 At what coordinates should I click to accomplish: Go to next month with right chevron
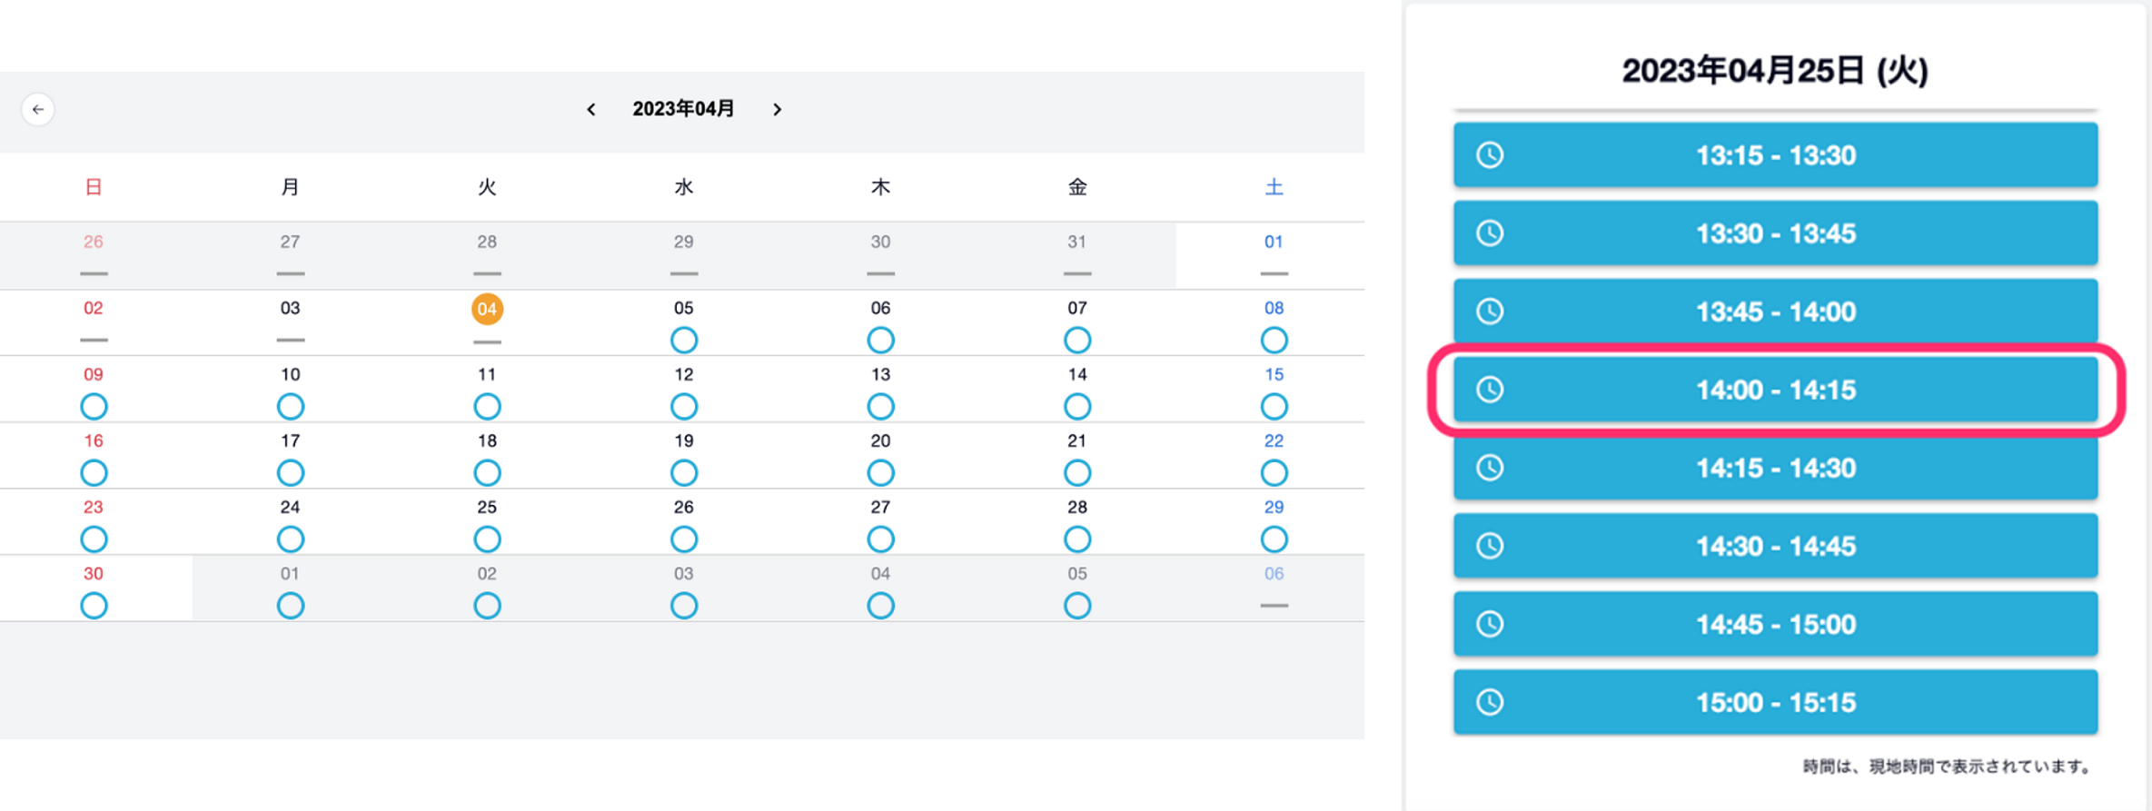pos(777,110)
